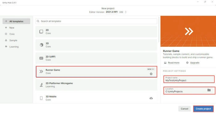Click the 3D Mobile phone icon
216x113 pixels.
click(x=41, y=98)
